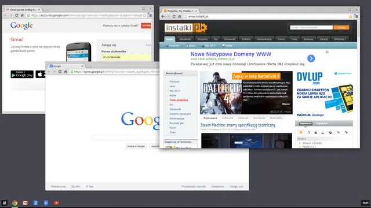Bookmark Gmail login page with star
Image resolution: width=371 pixels, height=208 pixels.
[x=144, y=16]
